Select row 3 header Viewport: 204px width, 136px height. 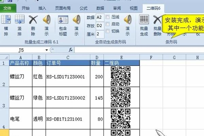[x=4, y=97]
